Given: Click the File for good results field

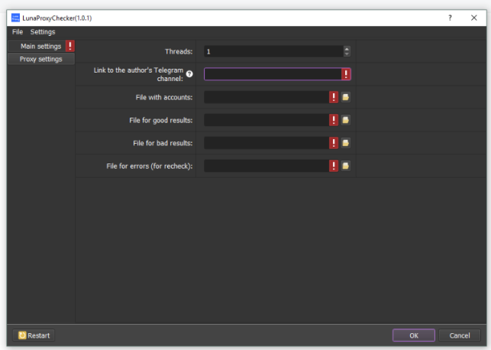Looking at the screenshot, I should 266,120.
